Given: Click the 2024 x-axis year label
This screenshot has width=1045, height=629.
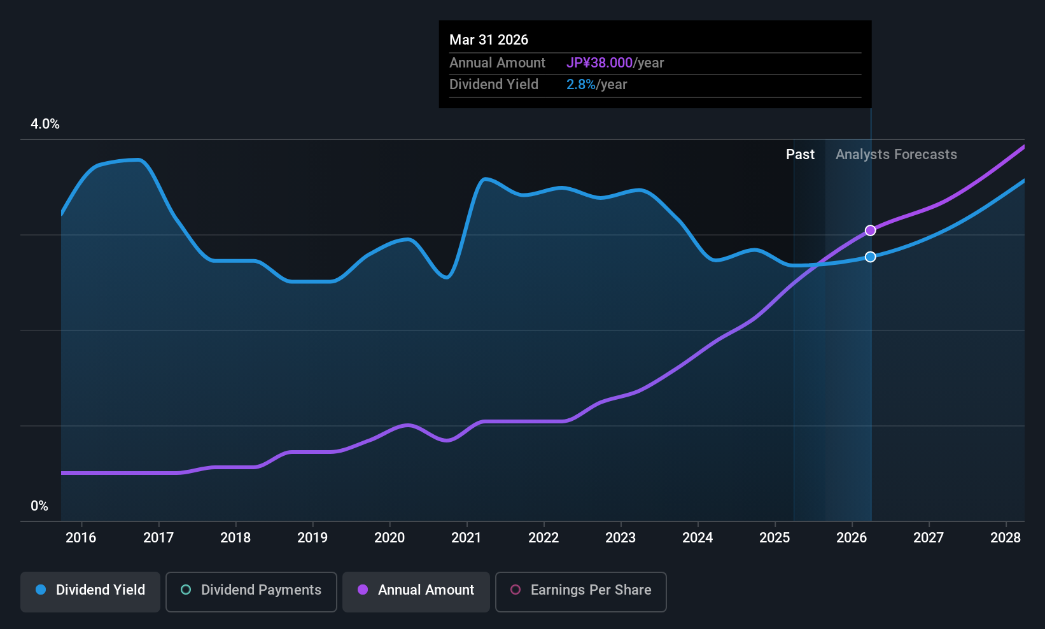Looking at the screenshot, I should pyautogui.click(x=698, y=537).
